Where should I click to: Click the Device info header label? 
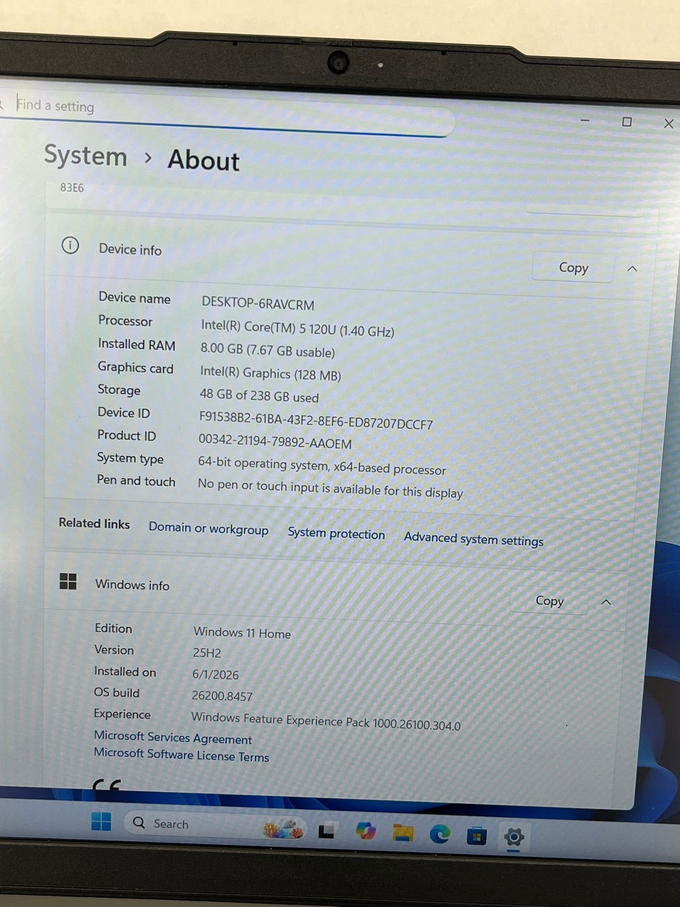point(130,249)
